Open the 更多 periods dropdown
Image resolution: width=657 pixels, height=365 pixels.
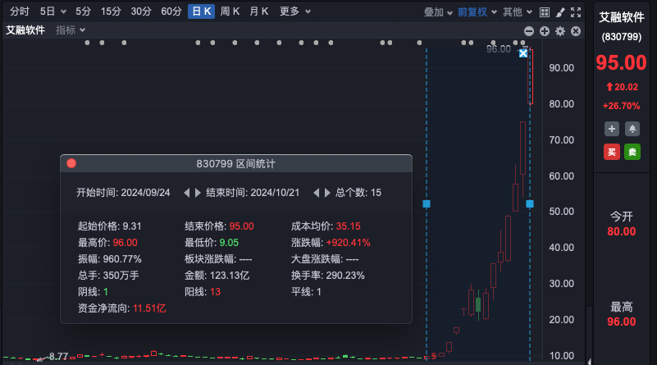coord(294,11)
